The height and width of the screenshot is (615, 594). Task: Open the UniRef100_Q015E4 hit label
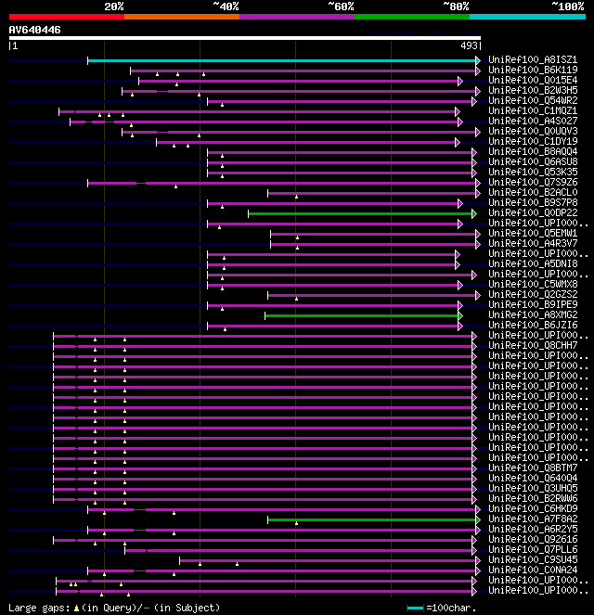point(533,80)
